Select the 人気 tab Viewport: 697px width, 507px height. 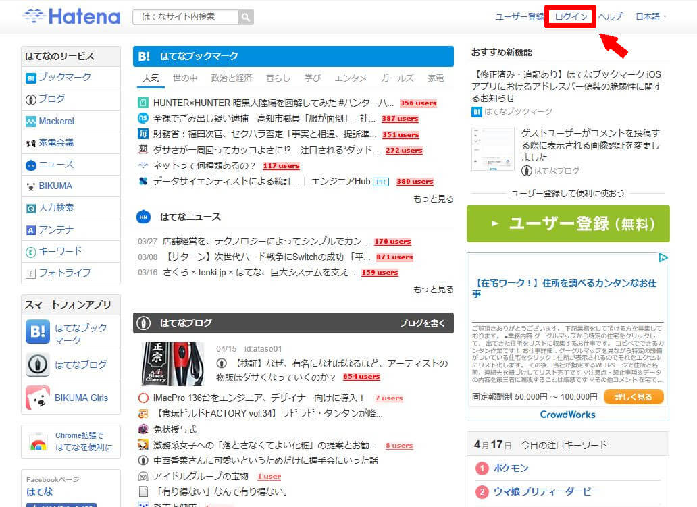(x=151, y=78)
